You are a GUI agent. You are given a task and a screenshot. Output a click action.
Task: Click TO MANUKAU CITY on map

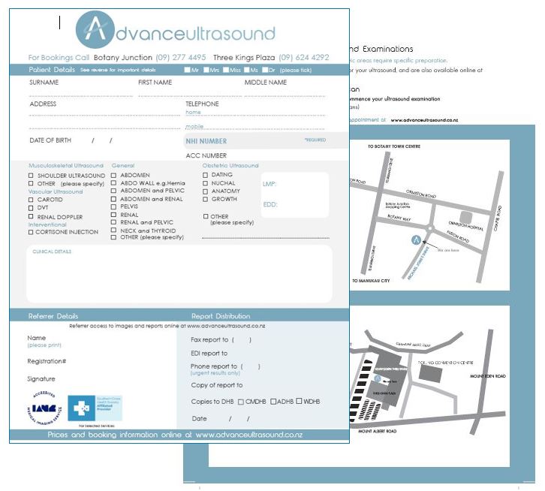point(371,281)
